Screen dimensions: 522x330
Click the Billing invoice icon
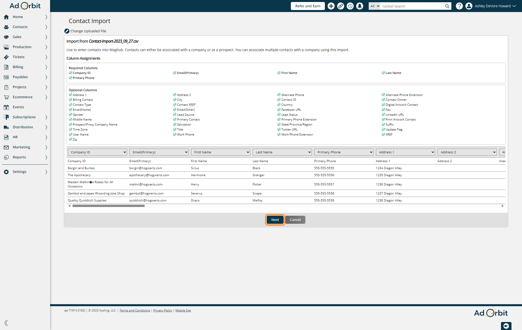click(6, 67)
